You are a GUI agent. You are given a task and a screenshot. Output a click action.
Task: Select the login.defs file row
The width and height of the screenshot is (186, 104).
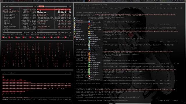tap(19, 16)
